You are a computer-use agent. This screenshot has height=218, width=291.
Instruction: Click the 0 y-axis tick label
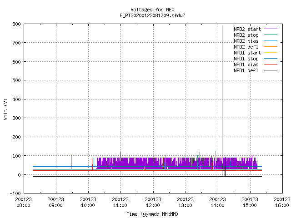[19, 174]
